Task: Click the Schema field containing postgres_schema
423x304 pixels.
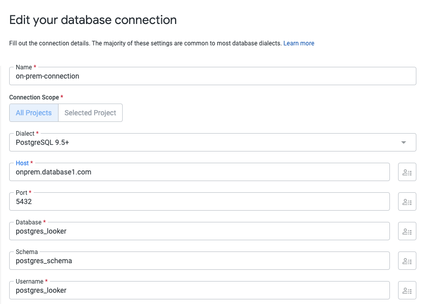Action: click(199, 261)
